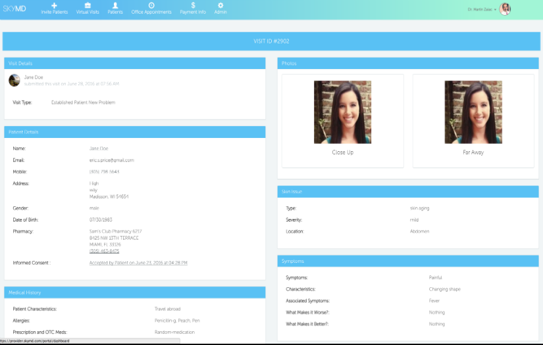This screenshot has width=543, height=345.
Task: Click the Madison, WI address line
Action: 109,196
